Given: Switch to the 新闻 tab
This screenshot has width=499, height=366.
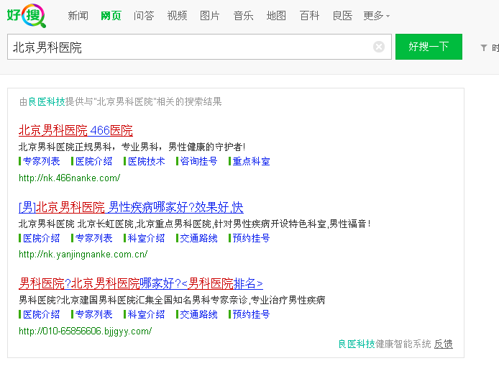Looking at the screenshot, I should (78, 16).
